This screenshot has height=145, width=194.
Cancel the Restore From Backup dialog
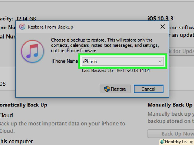(148, 89)
